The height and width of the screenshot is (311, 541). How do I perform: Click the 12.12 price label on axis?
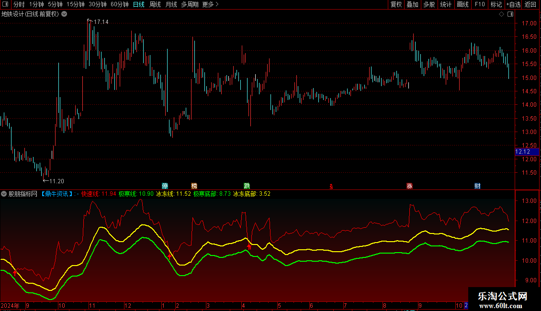527,152
